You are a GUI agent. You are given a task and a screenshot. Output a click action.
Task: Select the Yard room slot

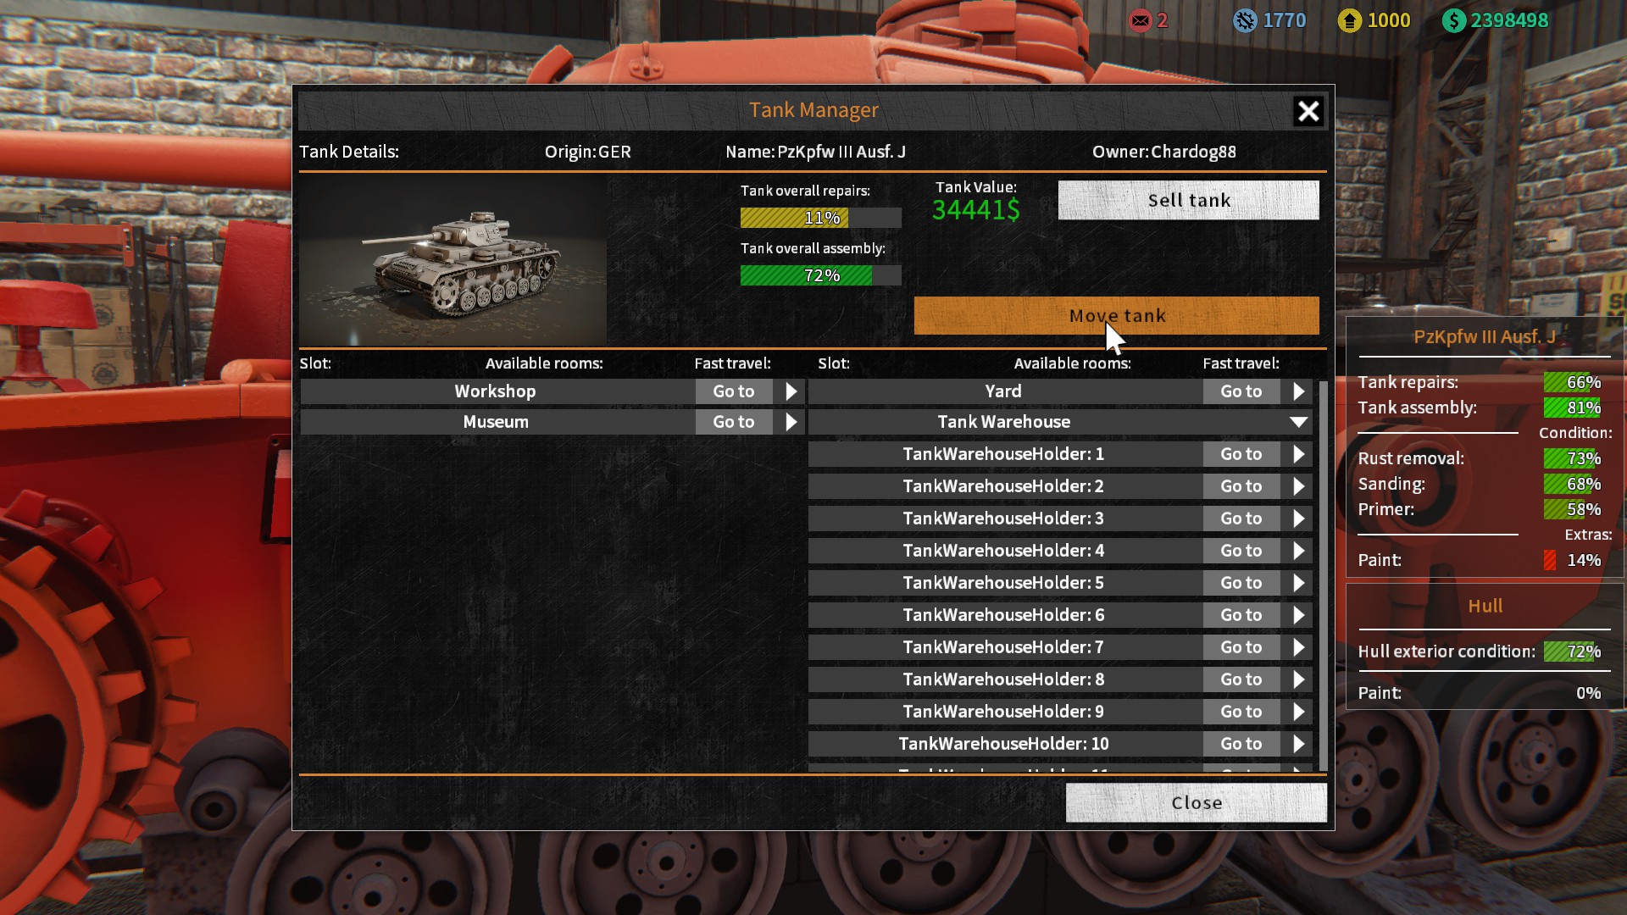pyautogui.click(x=1004, y=391)
